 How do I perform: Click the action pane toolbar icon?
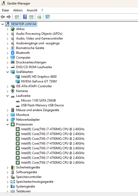tap(31, 17)
